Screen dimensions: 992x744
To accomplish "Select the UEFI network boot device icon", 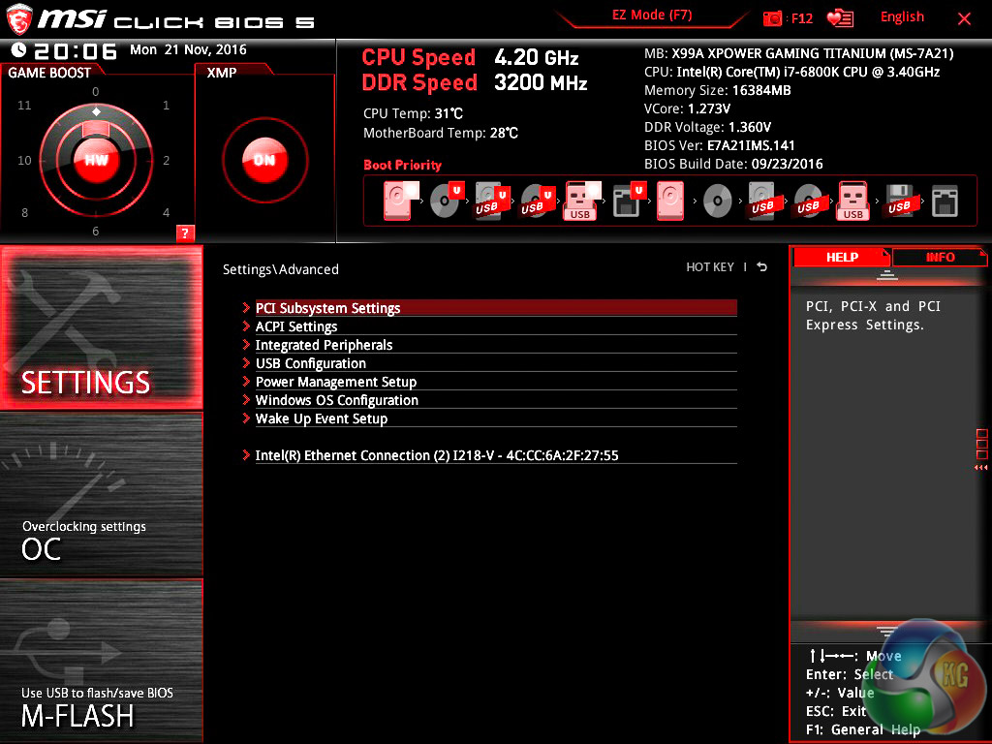I will pyautogui.click(x=629, y=201).
